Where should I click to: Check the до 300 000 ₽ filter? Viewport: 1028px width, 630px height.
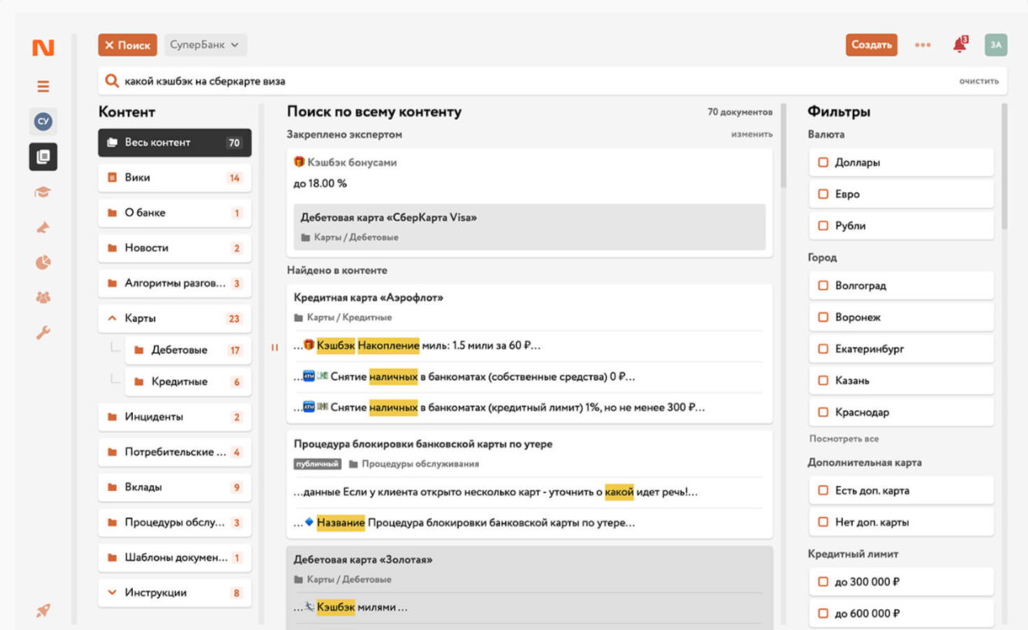tap(823, 581)
